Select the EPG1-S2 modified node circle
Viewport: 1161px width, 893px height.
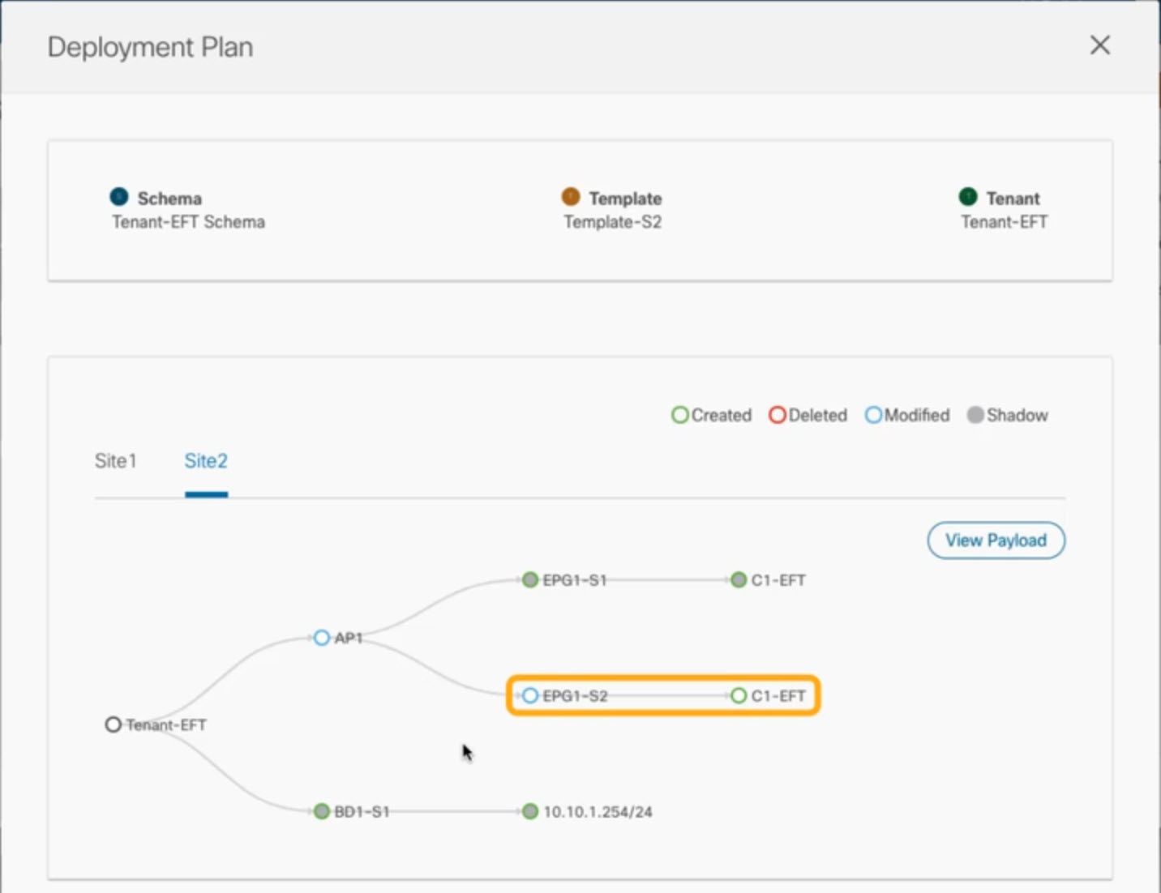530,695
